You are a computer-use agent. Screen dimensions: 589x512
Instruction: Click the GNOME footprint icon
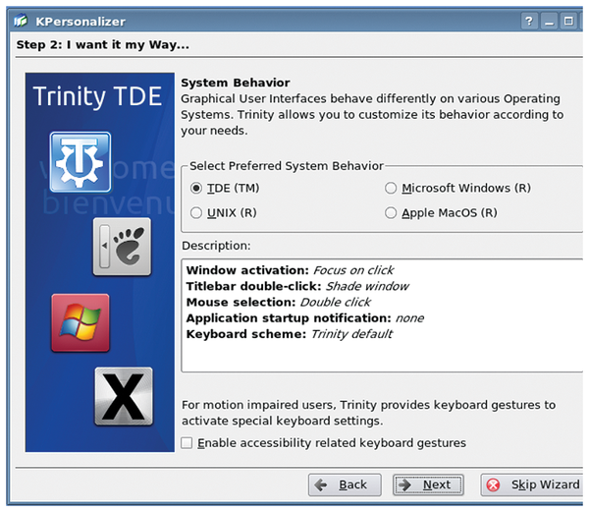122,247
